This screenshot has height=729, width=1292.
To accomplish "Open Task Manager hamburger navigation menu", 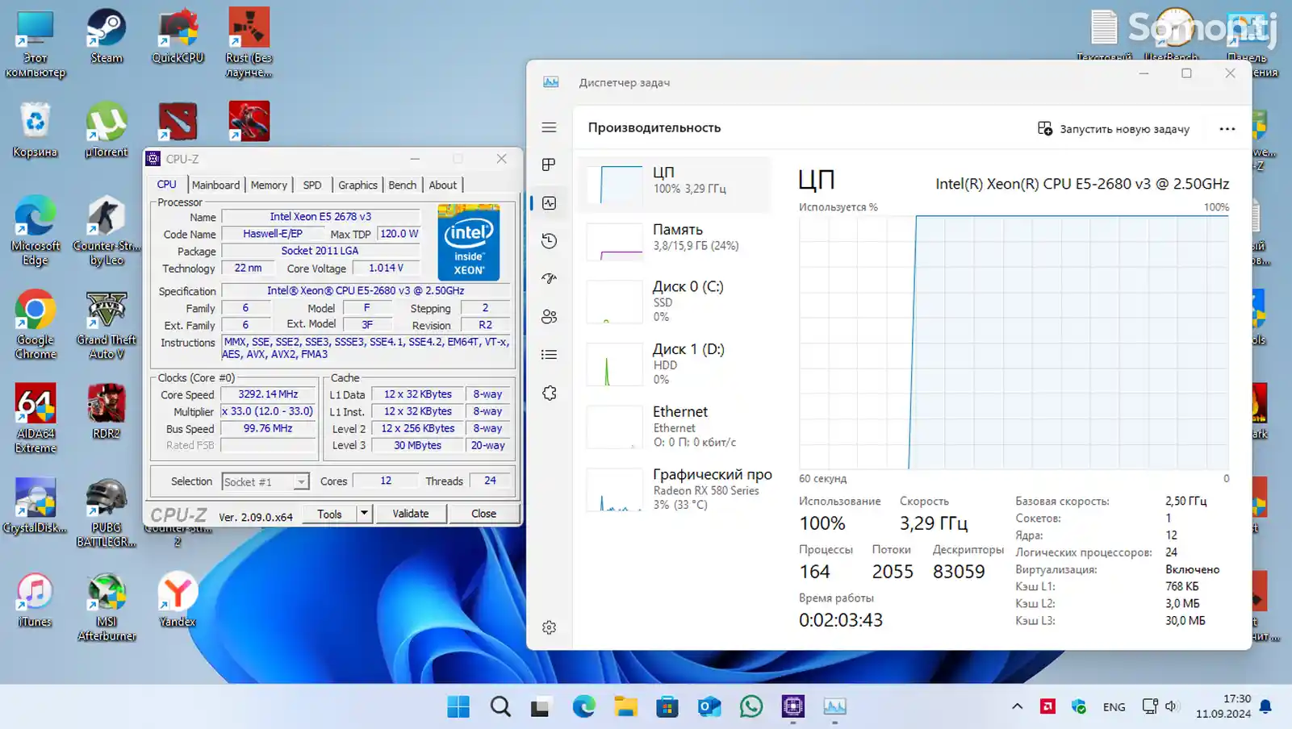I will coord(549,127).
